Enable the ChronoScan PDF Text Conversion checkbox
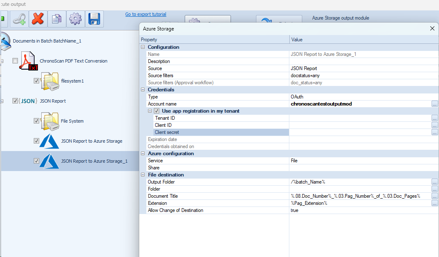The height and width of the screenshot is (257, 439). tap(15, 61)
